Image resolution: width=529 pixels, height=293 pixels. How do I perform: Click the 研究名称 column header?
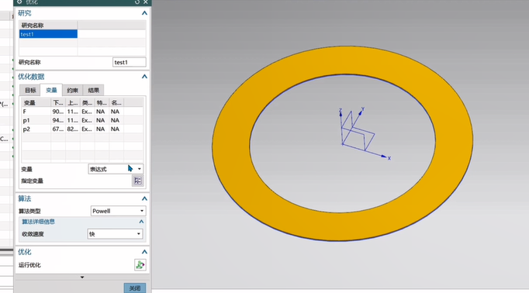[x=48, y=26]
